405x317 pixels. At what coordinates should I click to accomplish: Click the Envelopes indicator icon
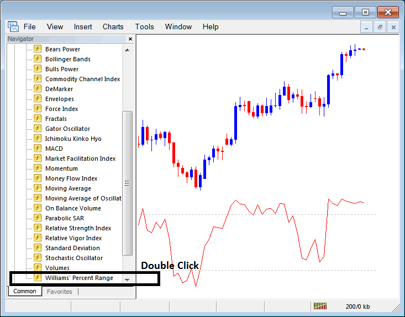coord(38,99)
